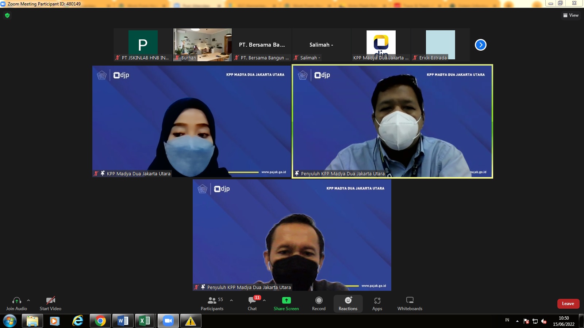Click the green encryption shield icon

(x=7, y=15)
